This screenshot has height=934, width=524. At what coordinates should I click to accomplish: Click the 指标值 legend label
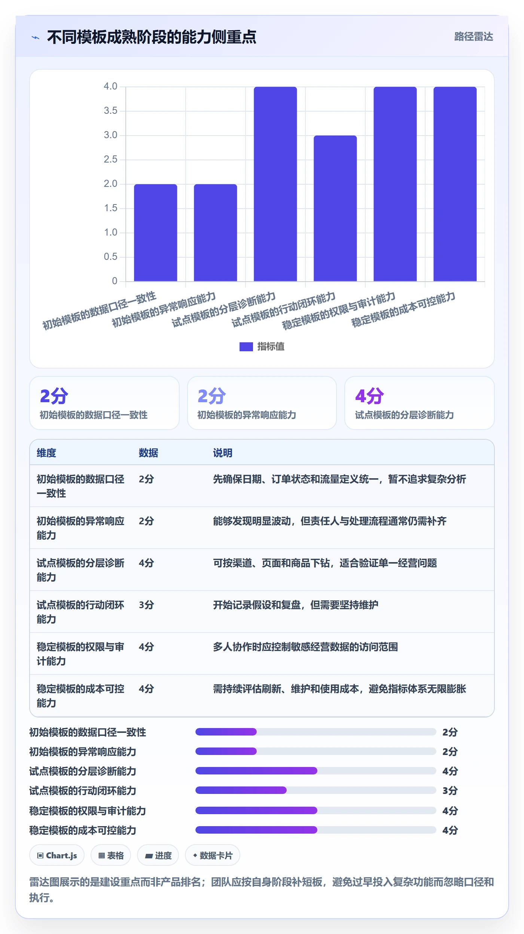click(x=271, y=347)
